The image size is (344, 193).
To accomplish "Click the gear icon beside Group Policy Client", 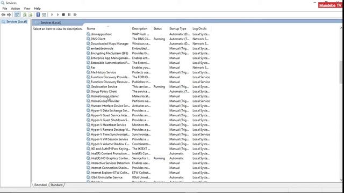I will 88,91.
